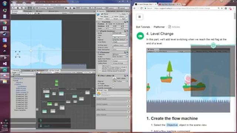This screenshot has height=133, width=237.
Task: Open the Layout dropdown in Unity toolbar
Action: click(x=124, y=8)
